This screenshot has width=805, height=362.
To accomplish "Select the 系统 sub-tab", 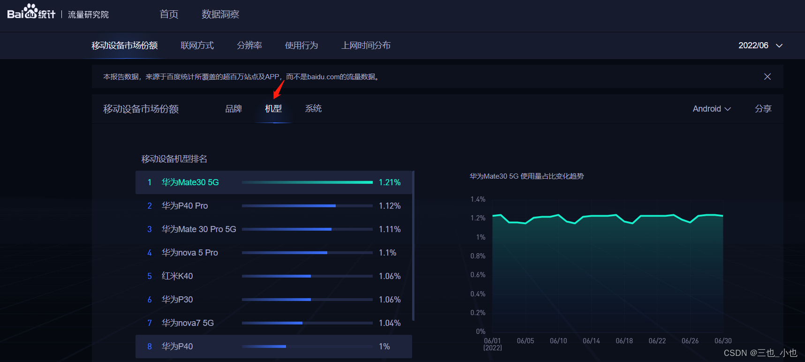I will point(313,109).
